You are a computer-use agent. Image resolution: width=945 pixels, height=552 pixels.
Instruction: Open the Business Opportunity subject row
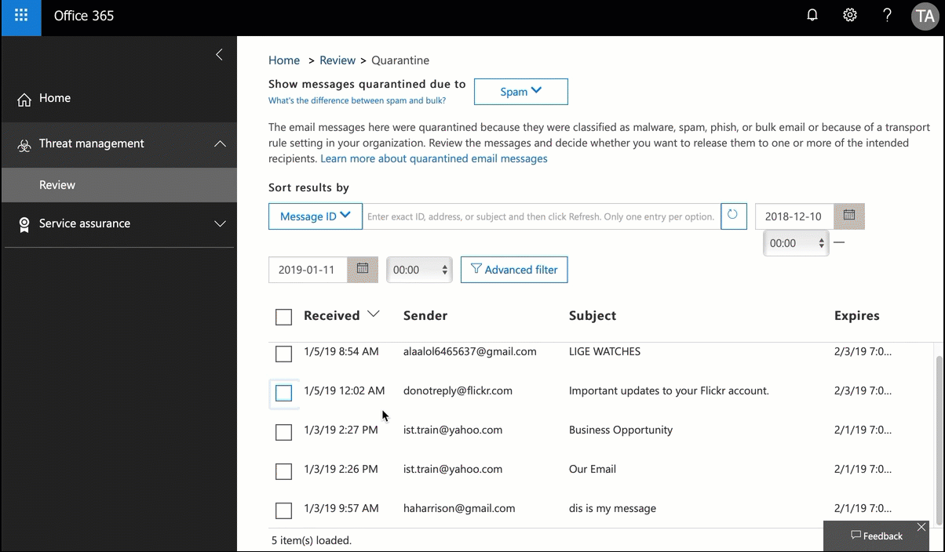(x=621, y=430)
